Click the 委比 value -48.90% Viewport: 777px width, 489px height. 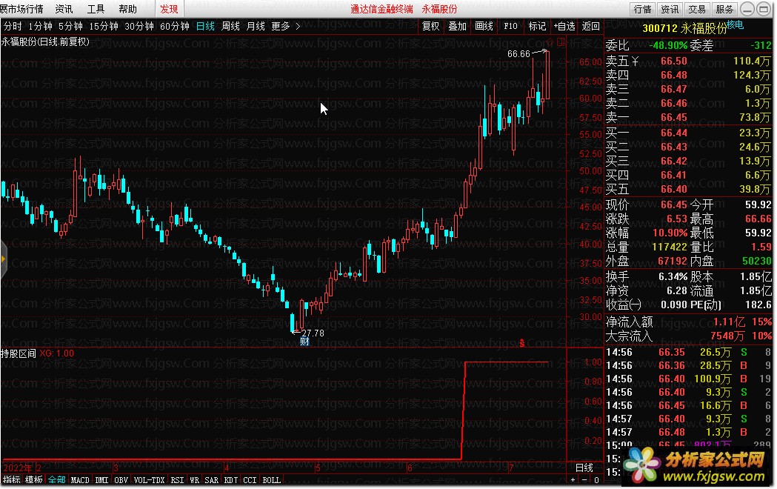(668, 46)
